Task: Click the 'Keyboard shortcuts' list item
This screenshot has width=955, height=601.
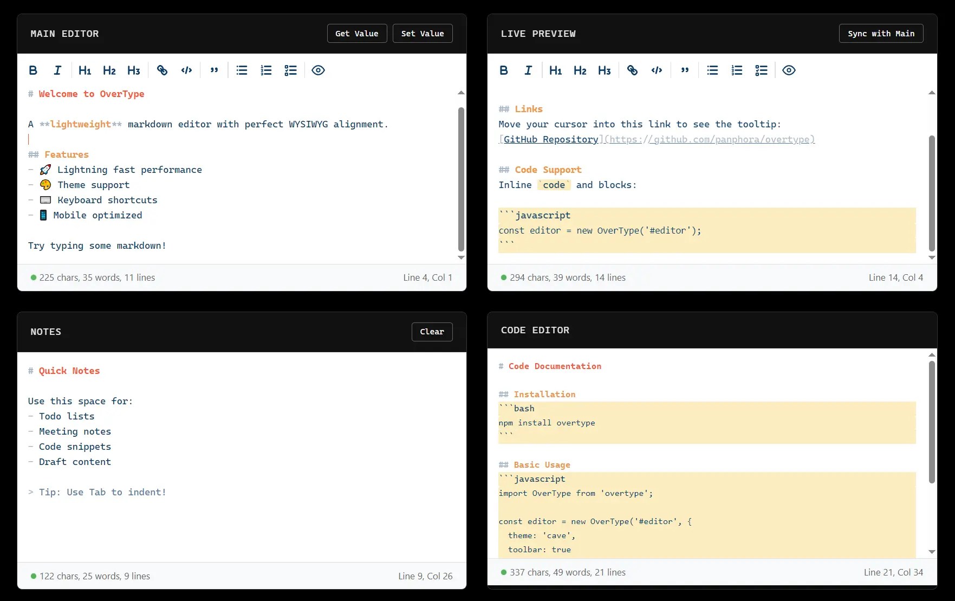Action: point(107,200)
